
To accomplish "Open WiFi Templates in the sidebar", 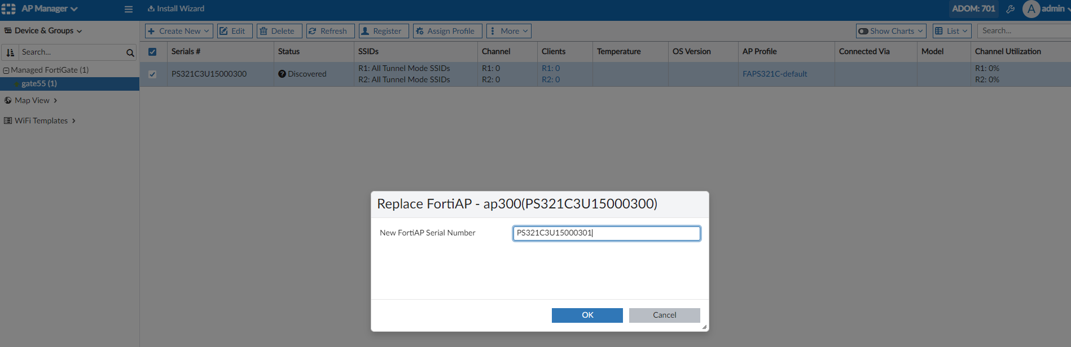I will coord(39,121).
